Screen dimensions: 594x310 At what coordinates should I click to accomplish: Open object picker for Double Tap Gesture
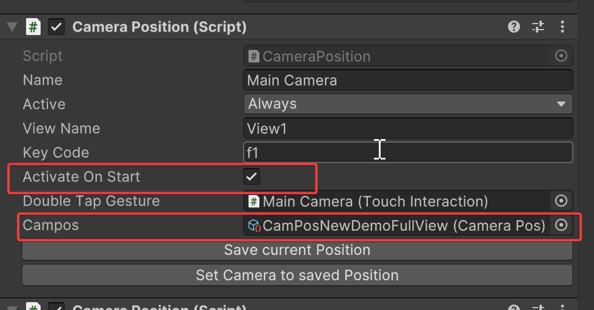pos(561,201)
